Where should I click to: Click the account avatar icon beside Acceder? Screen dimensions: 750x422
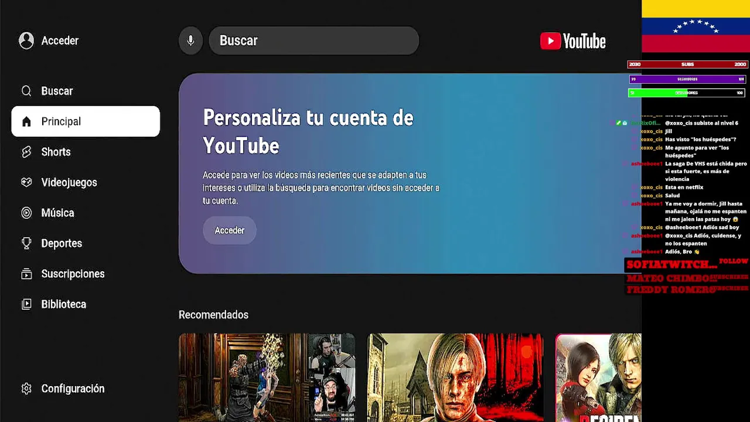coord(26,40)
